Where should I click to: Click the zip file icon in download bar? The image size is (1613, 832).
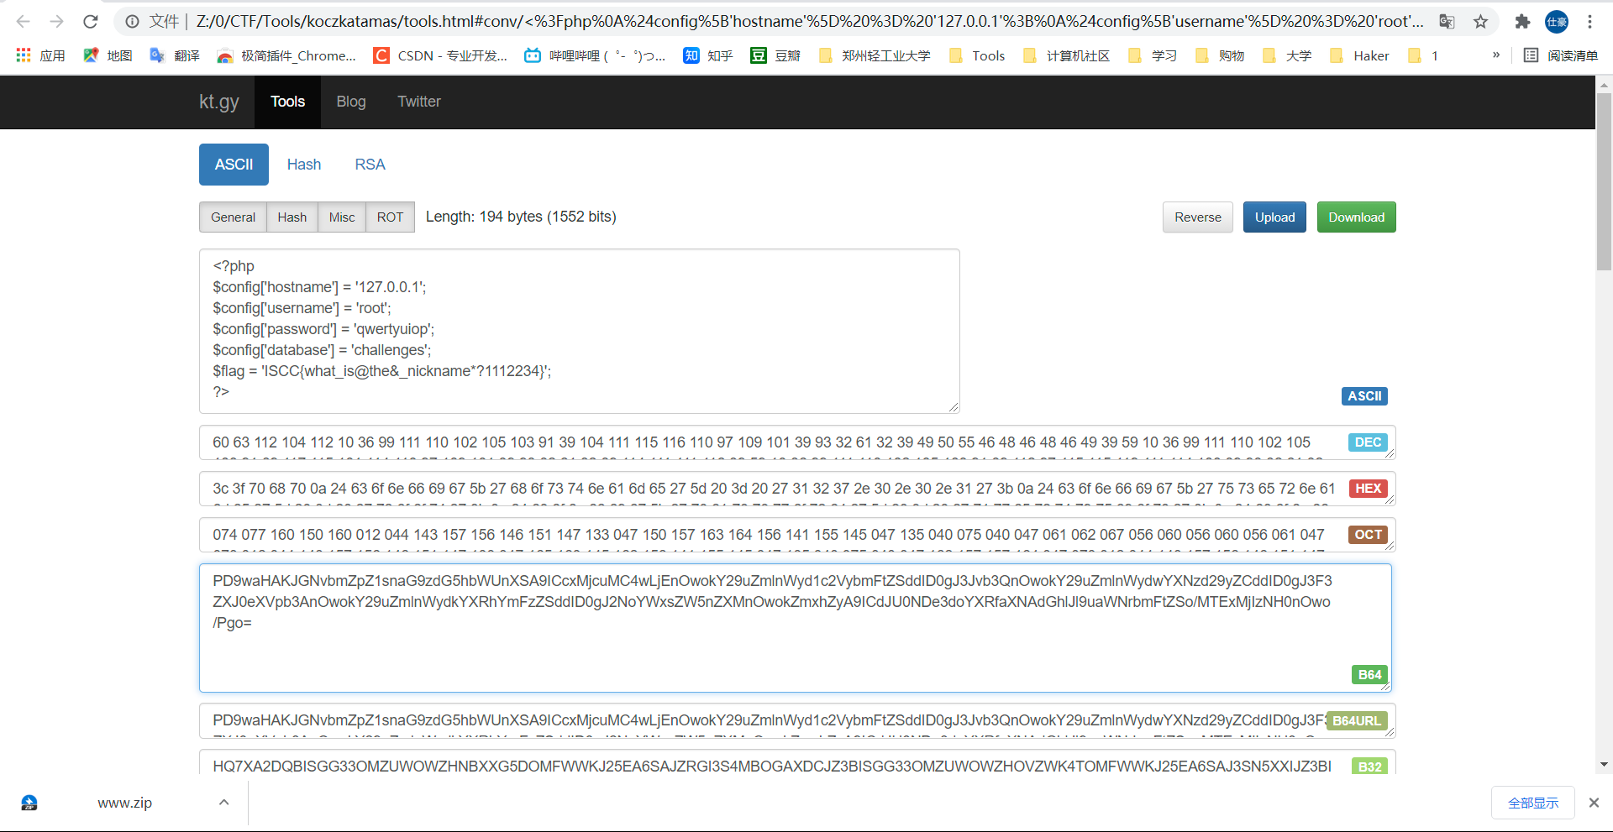29,803
